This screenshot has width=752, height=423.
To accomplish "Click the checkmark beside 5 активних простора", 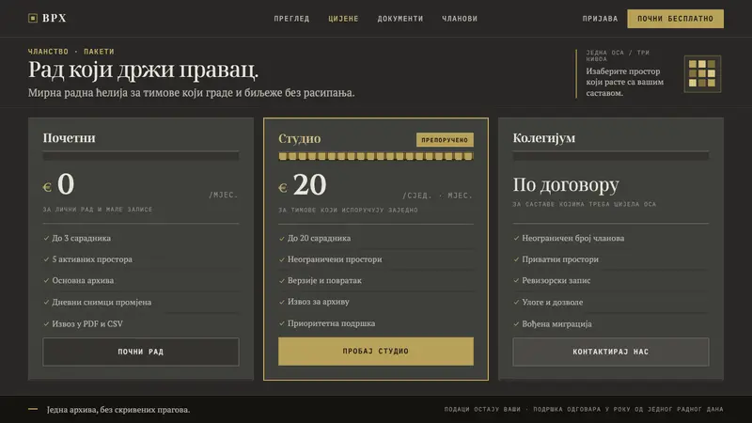I will (x=46, y=259).
